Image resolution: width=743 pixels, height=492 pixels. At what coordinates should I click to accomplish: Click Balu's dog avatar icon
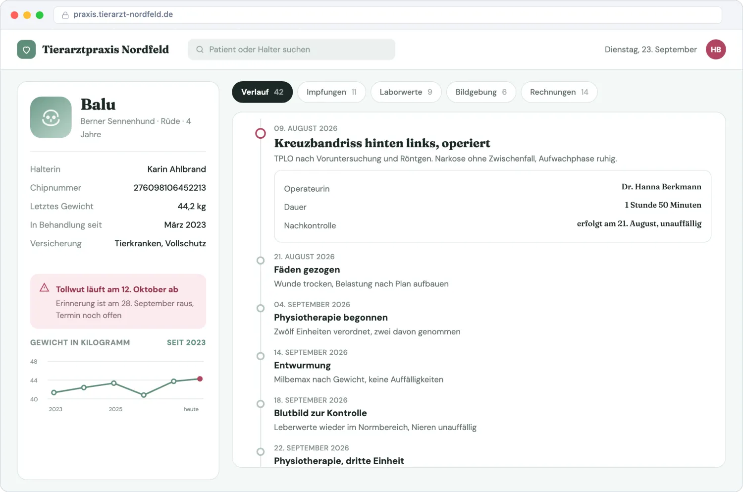click(51, 117)
